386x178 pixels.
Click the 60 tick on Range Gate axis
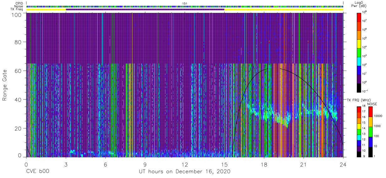coord(18,71)
